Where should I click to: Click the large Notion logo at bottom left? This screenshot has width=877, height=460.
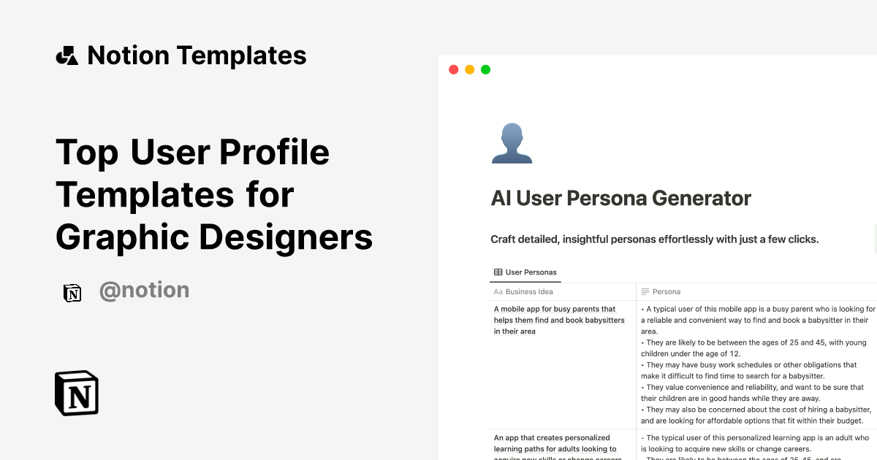(77, 393)
